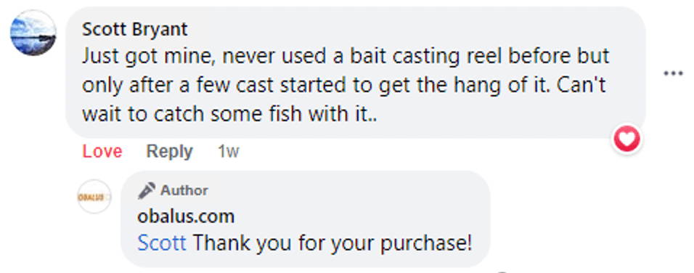Open Scott Bryant's profile picture
Image resolution: width=694 pixels, height=273 pixels.
tap(33, 33)
